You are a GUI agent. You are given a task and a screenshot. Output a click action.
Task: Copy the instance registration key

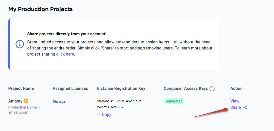click(104, 115)
